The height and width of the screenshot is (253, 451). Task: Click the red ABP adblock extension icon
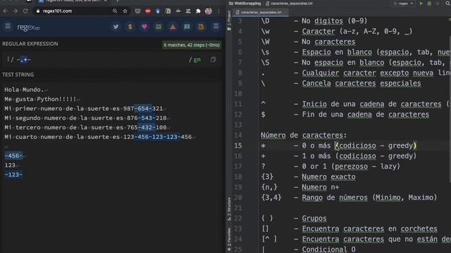148,11
